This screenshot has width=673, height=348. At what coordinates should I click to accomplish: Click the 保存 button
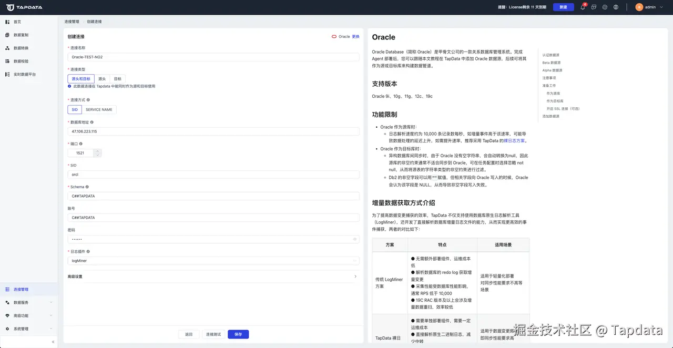click(238, 334)
